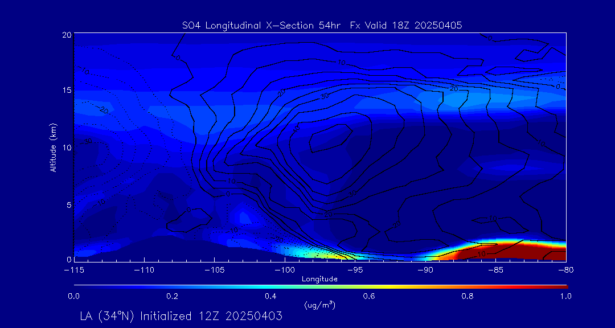615x328 pixels.
Task: Click the colorbar value label "0.2"
Action: [173, 296]
